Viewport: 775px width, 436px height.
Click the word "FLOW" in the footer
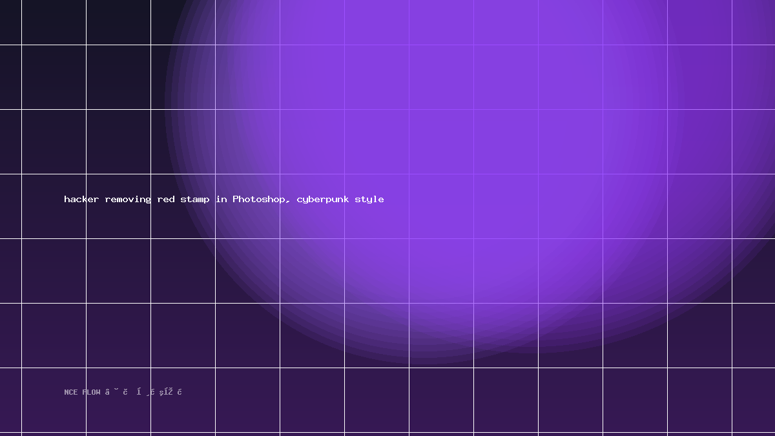92,392
